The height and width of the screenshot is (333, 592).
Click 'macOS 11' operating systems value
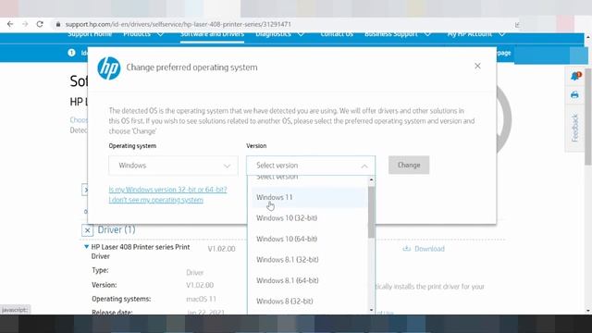202,299
